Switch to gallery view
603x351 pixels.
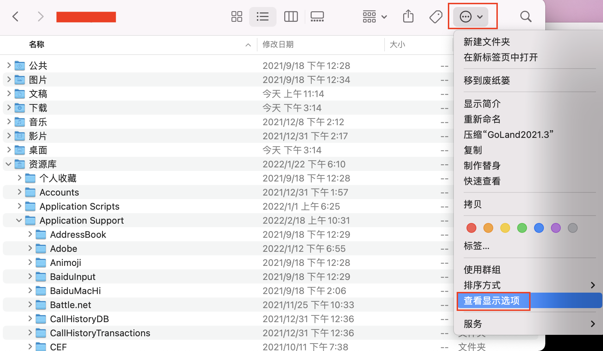(x=317, y=17)
